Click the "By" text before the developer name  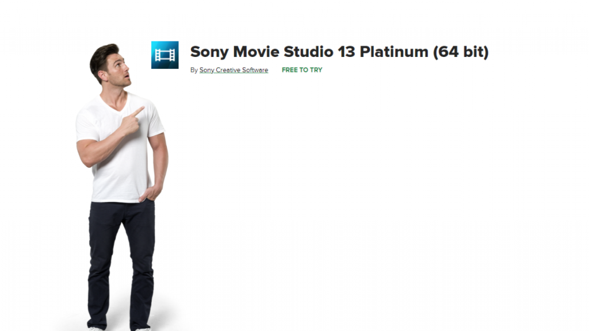coord(194,70)
